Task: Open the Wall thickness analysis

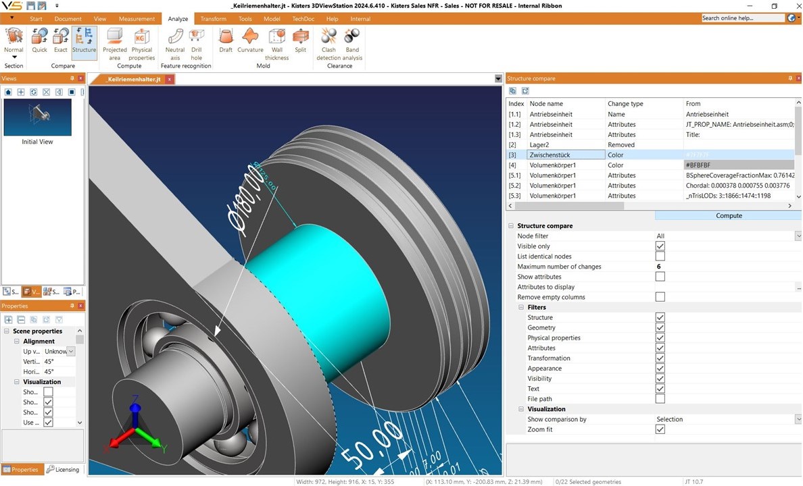Action: pos(276,42)
